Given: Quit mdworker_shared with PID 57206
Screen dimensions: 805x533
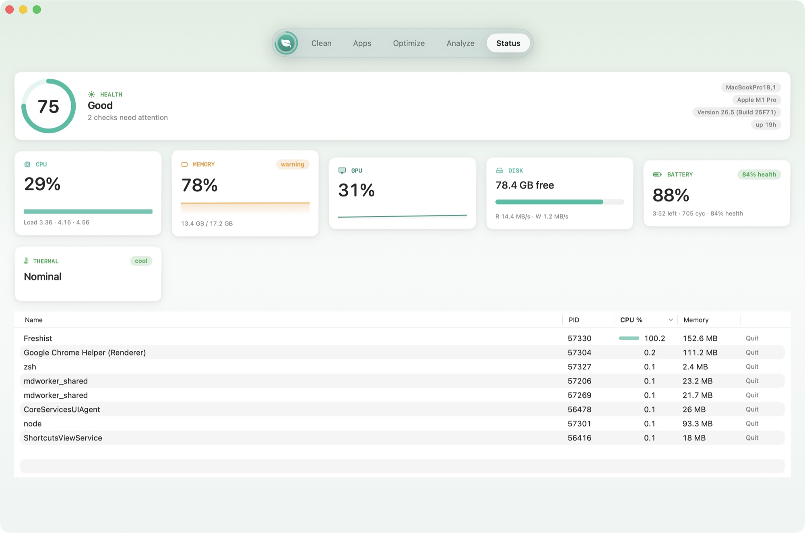Looking at the screenshot, I should click(x=752, y=381).
